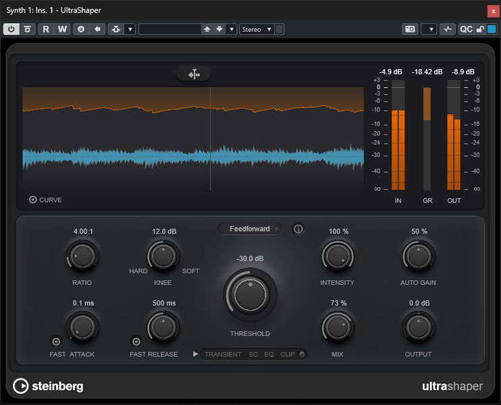Screen dimensions: 501x405
Task: Click the -4.9 dB input peak readout
Action: point(390,72)
